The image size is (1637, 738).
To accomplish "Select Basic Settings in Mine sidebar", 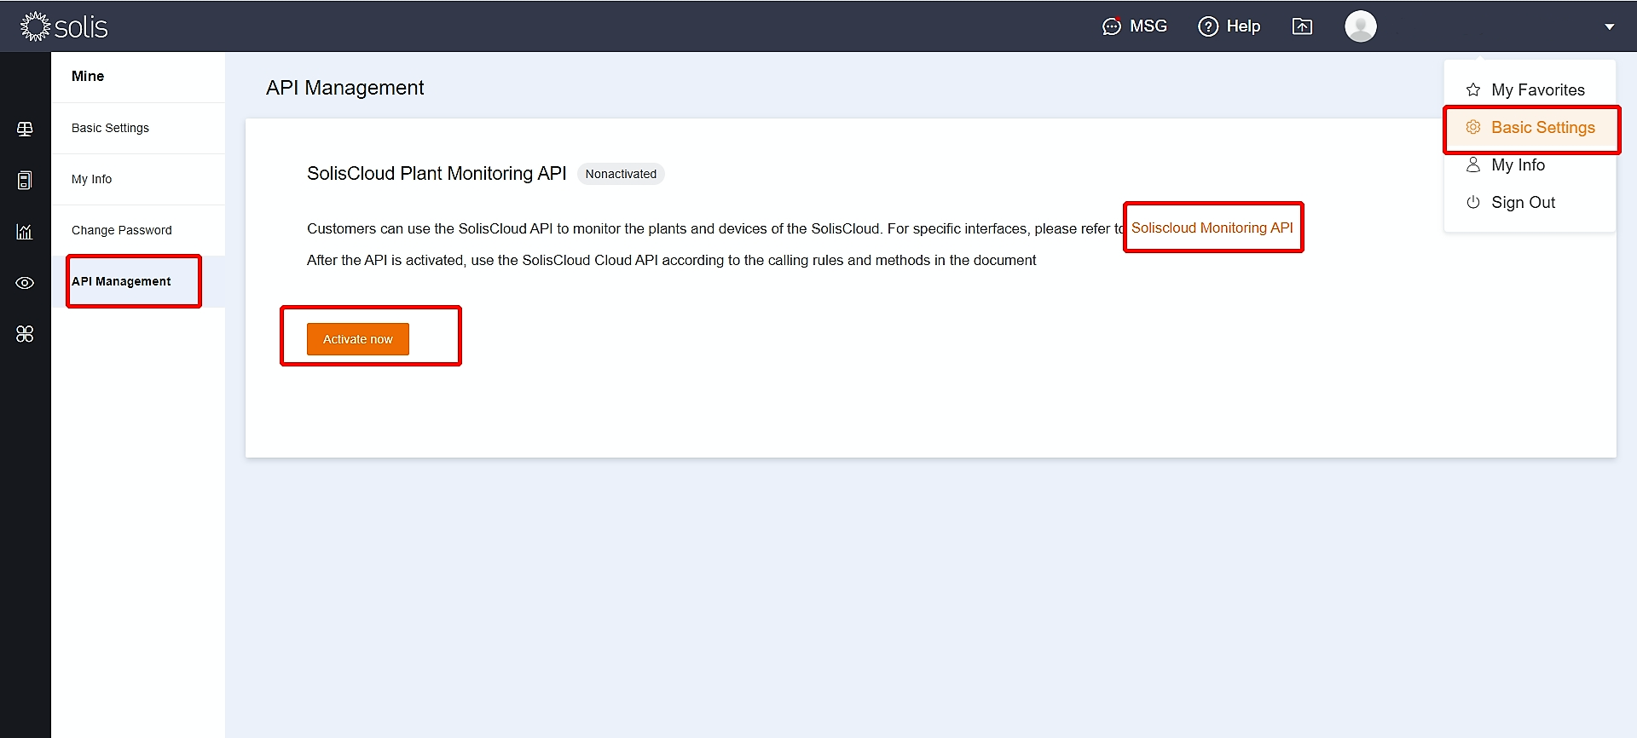I will pos(138,128).
